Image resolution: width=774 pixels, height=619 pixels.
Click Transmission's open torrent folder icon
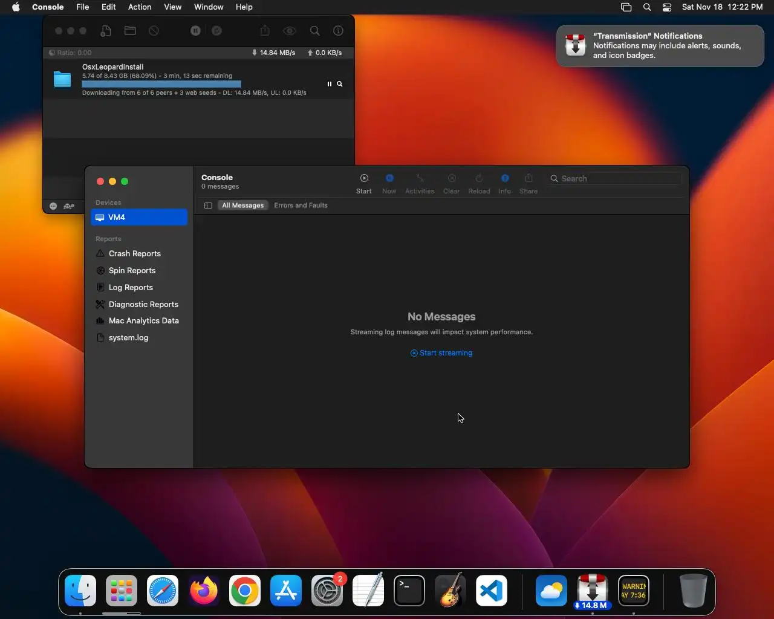point(130,31)
